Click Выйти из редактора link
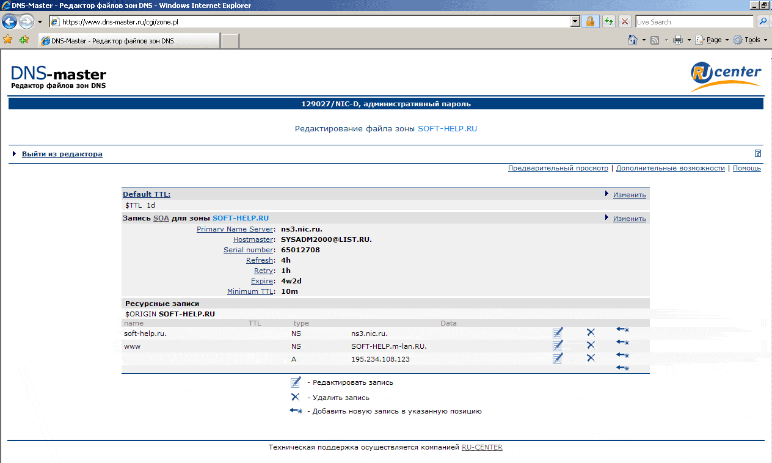Image resolution: width=772 pixels, height=463 pixels. (62, 154)
